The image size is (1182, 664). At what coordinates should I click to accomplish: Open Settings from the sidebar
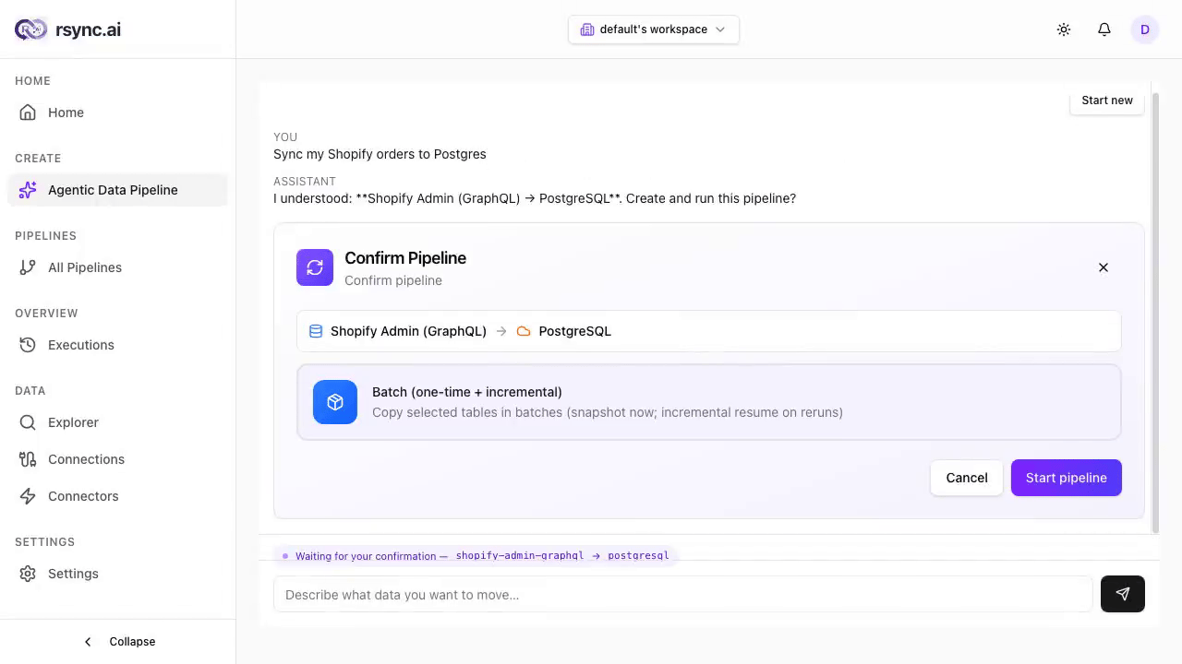118,574
